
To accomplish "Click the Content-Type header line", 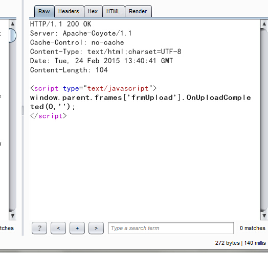I will coord(106,52).
